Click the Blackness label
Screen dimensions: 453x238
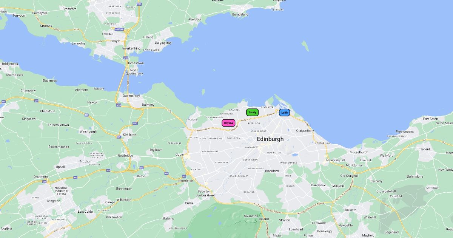[x=49, y=80]
